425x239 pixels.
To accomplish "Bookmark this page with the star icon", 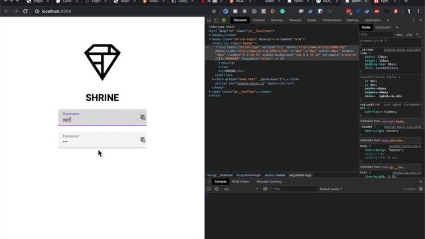I will 214,11.
